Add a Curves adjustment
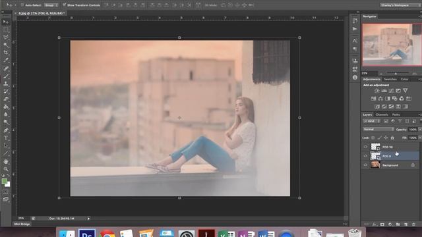Viewport: 422px width, 237px height. [391, 91]
